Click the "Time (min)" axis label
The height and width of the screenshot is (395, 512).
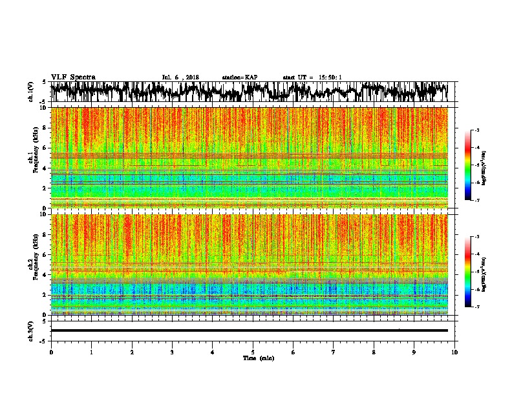259,358
